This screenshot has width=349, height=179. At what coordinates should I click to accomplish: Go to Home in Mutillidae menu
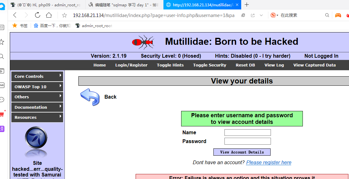100,65
